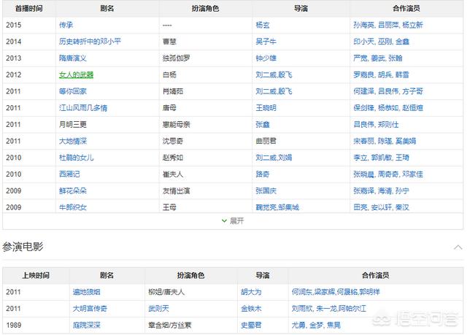The width and height of the screenshot is (467, 335).
Task: Open director link 胡大为
Action: point(251,292)
